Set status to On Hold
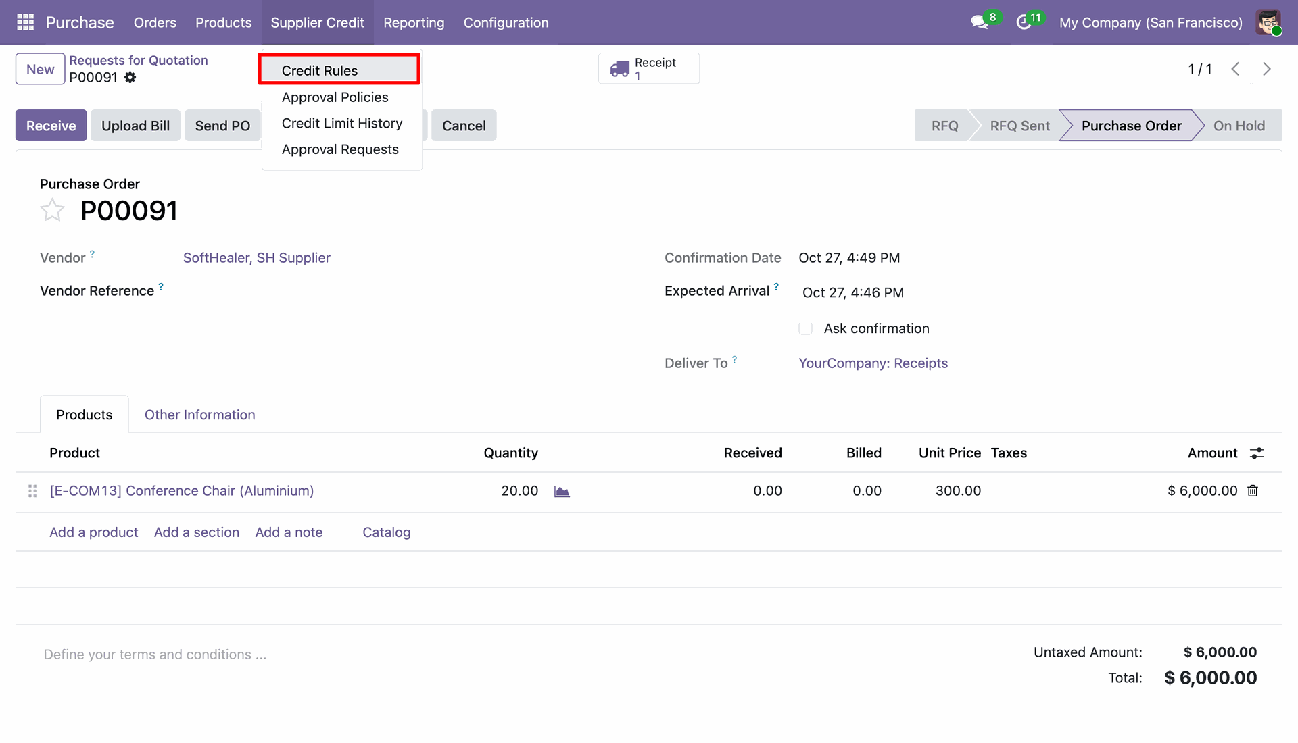This screenshot has width=1298, height=743. point(1239,126)
